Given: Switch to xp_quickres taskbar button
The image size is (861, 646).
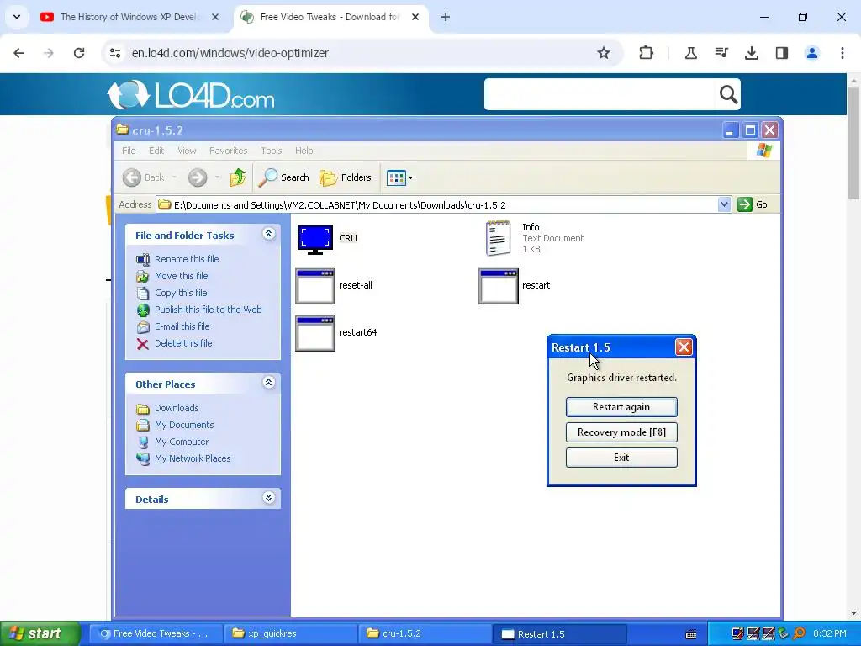Looking at the screenshot, I should point(291,633).
